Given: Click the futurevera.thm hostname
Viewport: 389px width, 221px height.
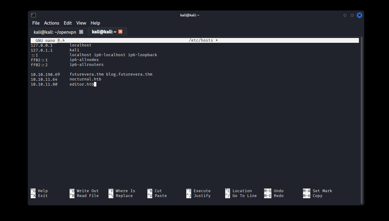Looking at the screenshot, I should 87,74.
